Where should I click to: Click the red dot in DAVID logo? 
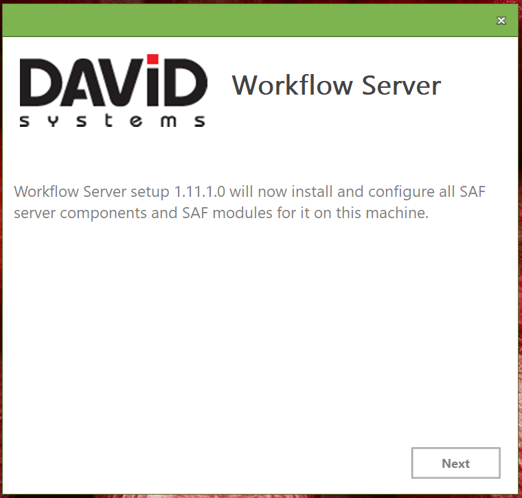tap(152, 60)
